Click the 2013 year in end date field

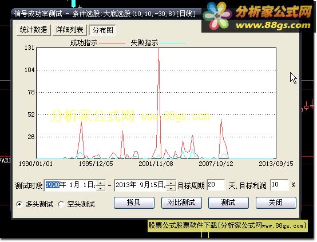tap(122, 185)
